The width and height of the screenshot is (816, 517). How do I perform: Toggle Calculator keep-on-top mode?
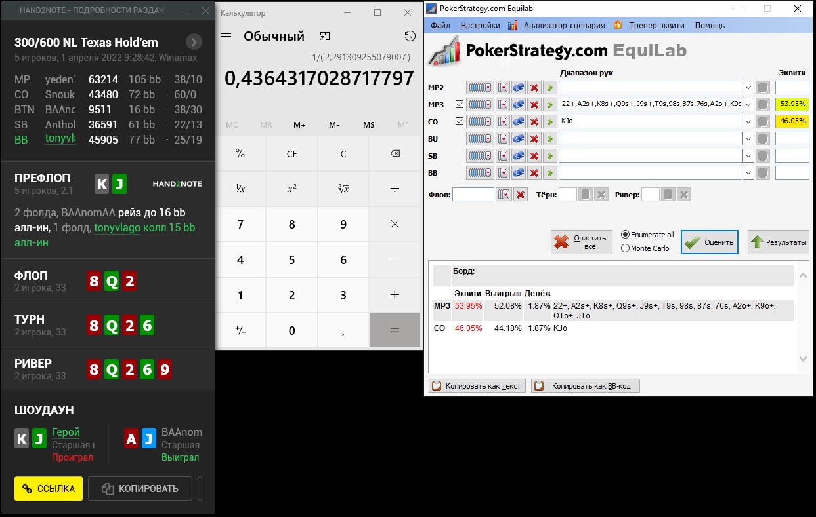(325, 37)
